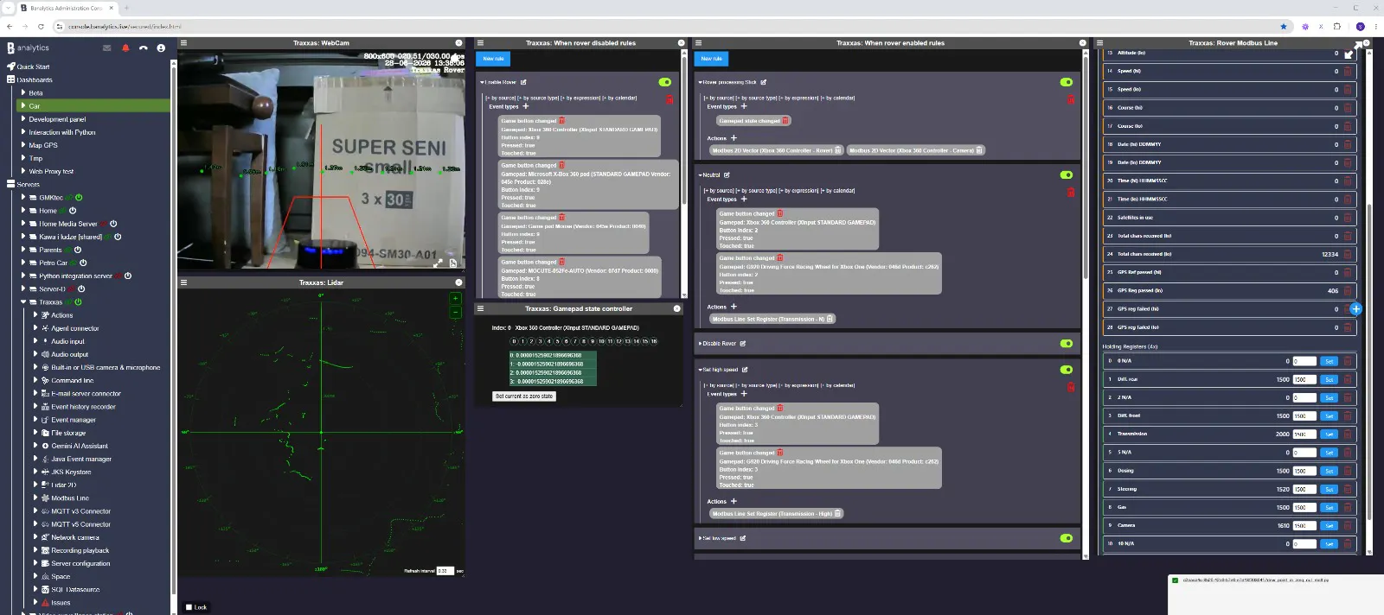Set the Transmission holding register
1384x615 pixels.
(x=1330, y=434)
